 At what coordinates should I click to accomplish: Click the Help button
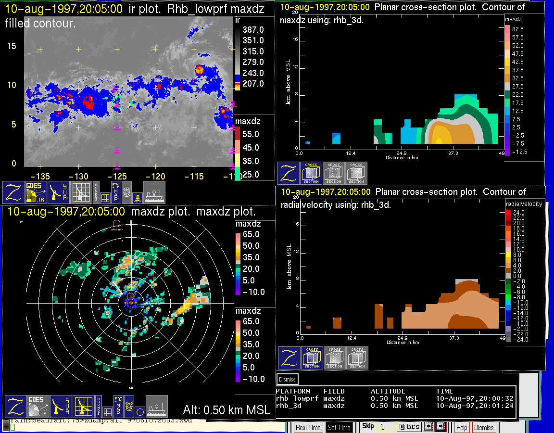(462, 427)
